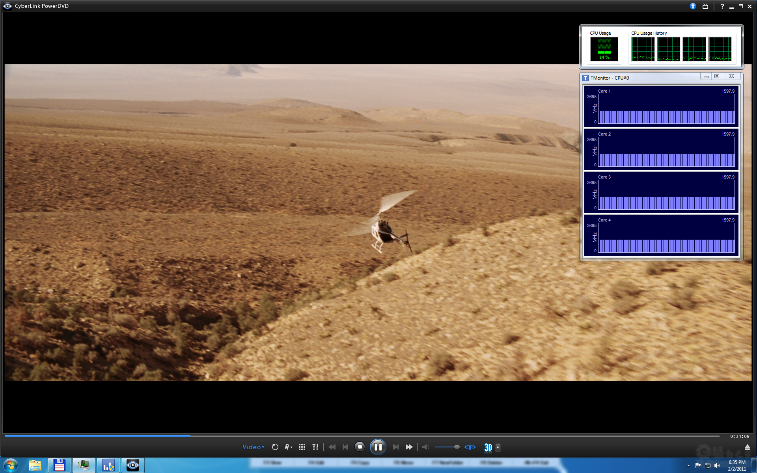
Task: Pause the movie playback
Action: [x=378, y=447]
